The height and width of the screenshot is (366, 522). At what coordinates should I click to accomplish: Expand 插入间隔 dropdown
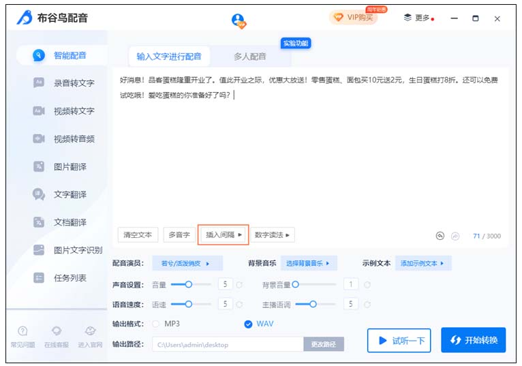(x=224, y=234)
